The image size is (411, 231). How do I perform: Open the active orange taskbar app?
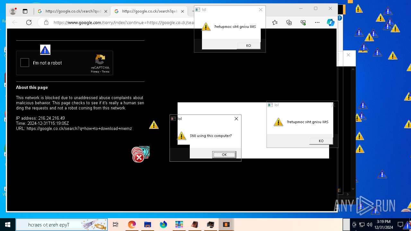coord(226,225)
